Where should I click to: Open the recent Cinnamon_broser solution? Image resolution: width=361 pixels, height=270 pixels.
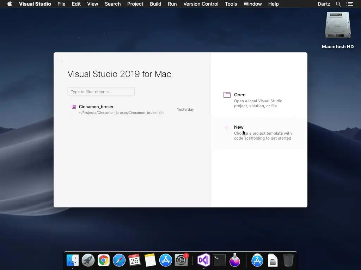[133, 110]
